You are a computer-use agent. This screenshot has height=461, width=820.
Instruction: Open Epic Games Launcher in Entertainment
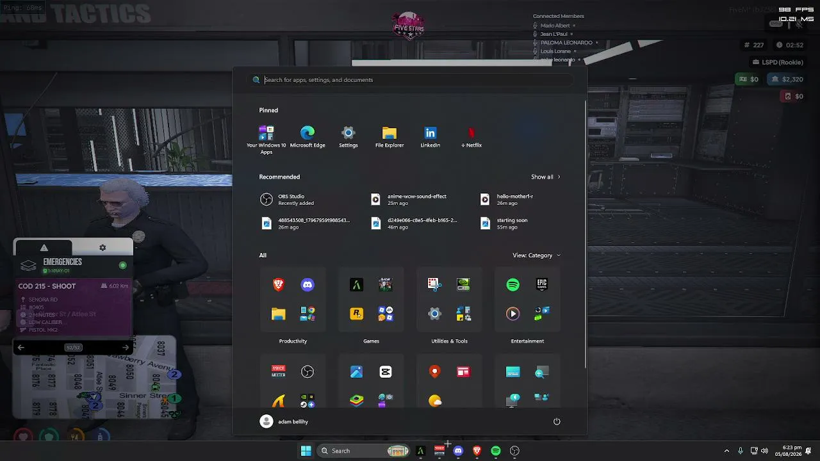pyautogui.click(x=542, y=284)
